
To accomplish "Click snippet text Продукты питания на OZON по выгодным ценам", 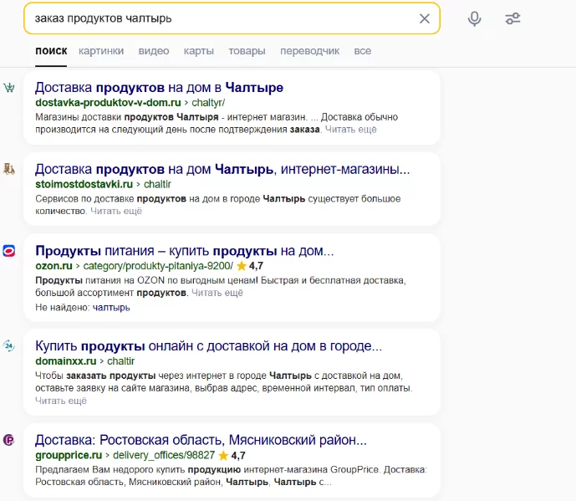I will [x=146, y=280].
